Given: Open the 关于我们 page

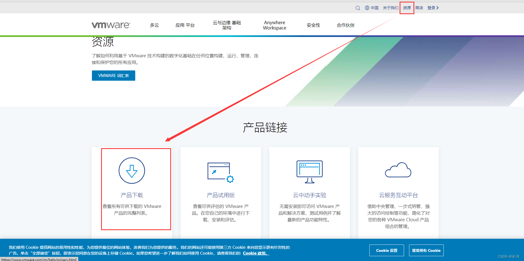Looking at the screenshot, I should [390, 8].
